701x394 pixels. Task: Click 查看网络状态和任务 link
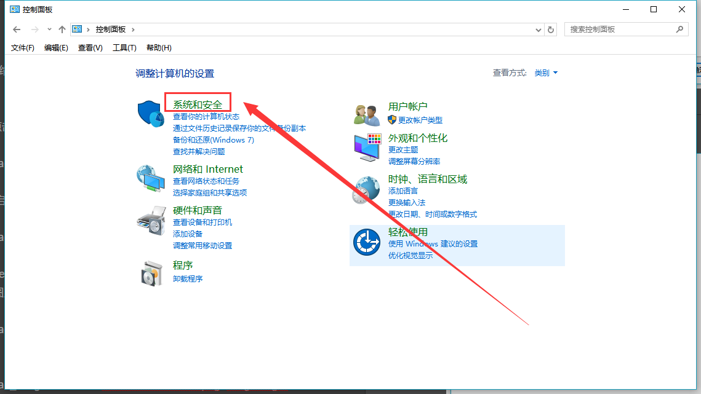coord(206,181)
